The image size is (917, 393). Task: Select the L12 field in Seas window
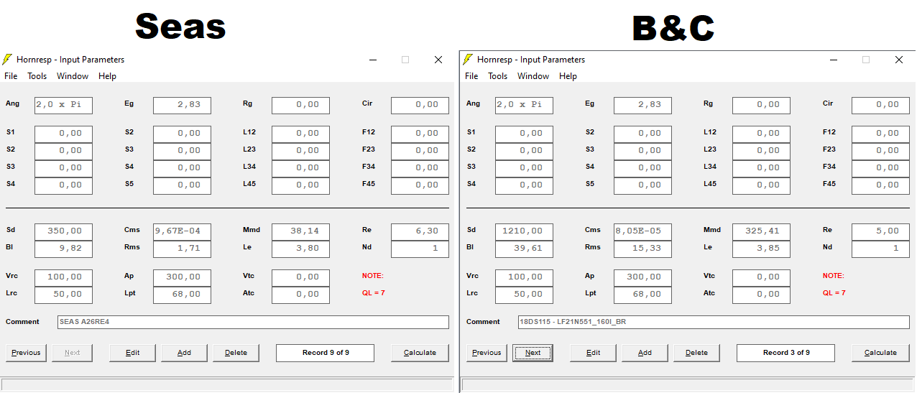pyautogui.click(x=300, y=134)
